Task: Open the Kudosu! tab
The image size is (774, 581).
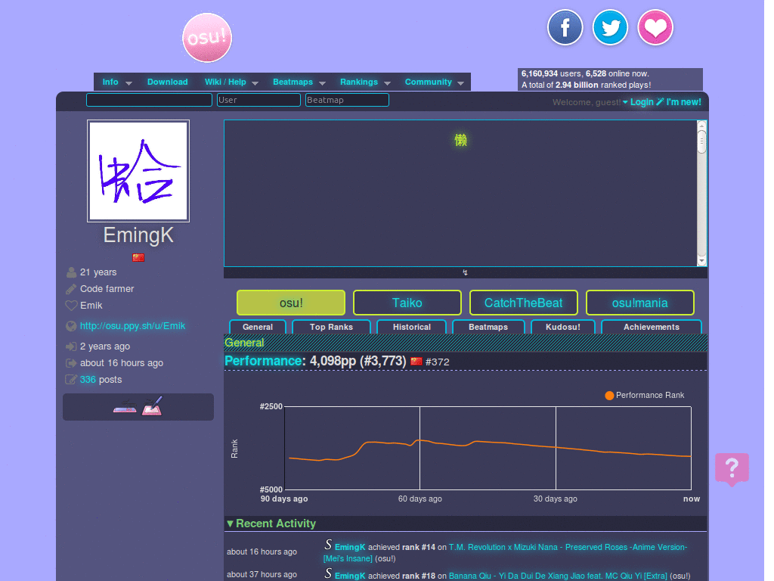Action: tap(562, 327)
